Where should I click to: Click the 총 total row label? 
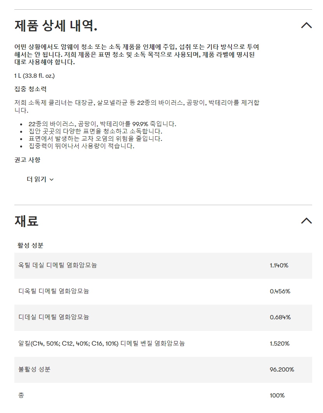(21, 395)
